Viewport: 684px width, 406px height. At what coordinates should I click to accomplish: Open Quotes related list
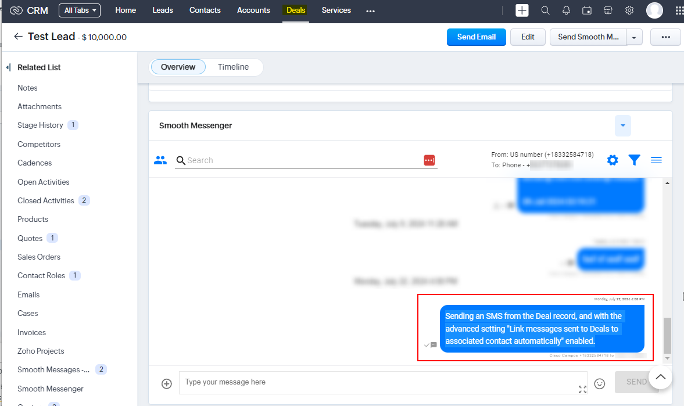(30, 238)
